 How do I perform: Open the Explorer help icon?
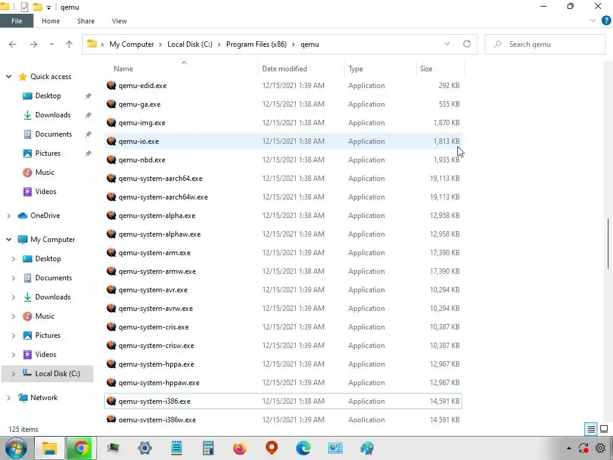point(606,21)
